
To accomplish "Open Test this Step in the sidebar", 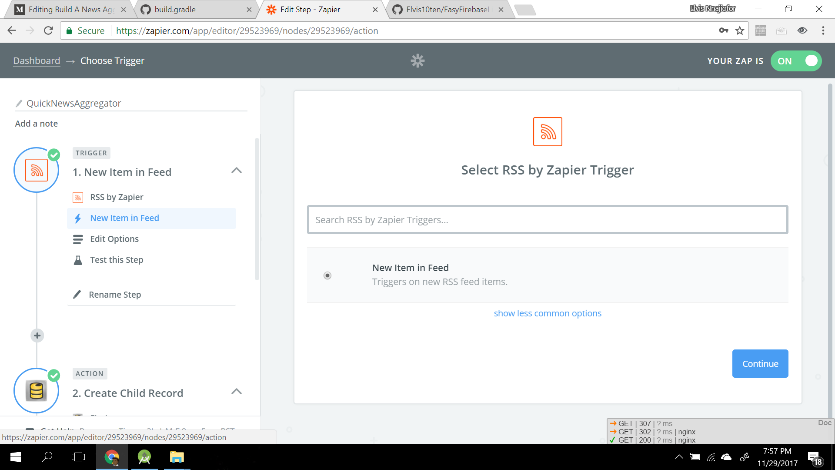I will [117, 260].
